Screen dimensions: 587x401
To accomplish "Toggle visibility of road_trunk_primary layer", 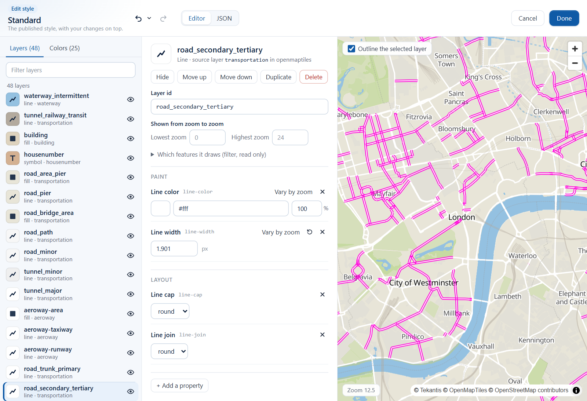I will tap(131, 372).
